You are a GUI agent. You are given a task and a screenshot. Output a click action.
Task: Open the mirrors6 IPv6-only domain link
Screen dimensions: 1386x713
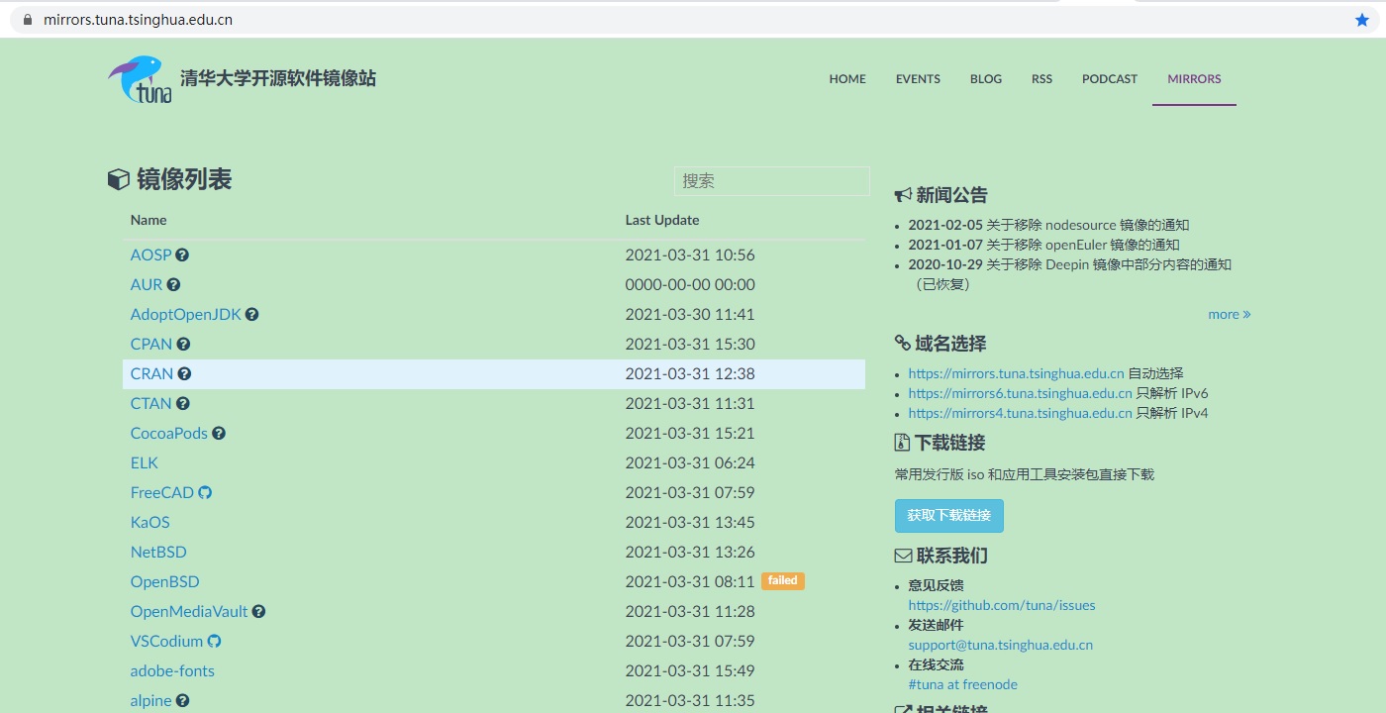[x=1021, y=393]
